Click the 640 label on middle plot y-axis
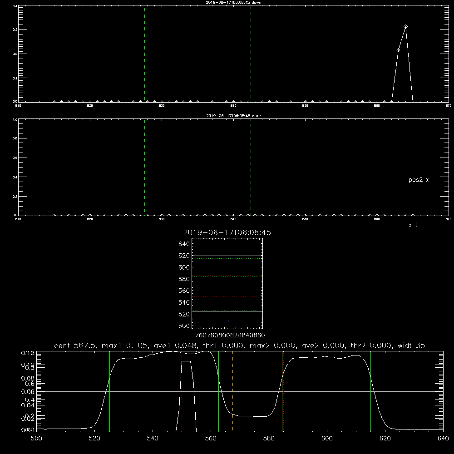 [x=184, y=244]
